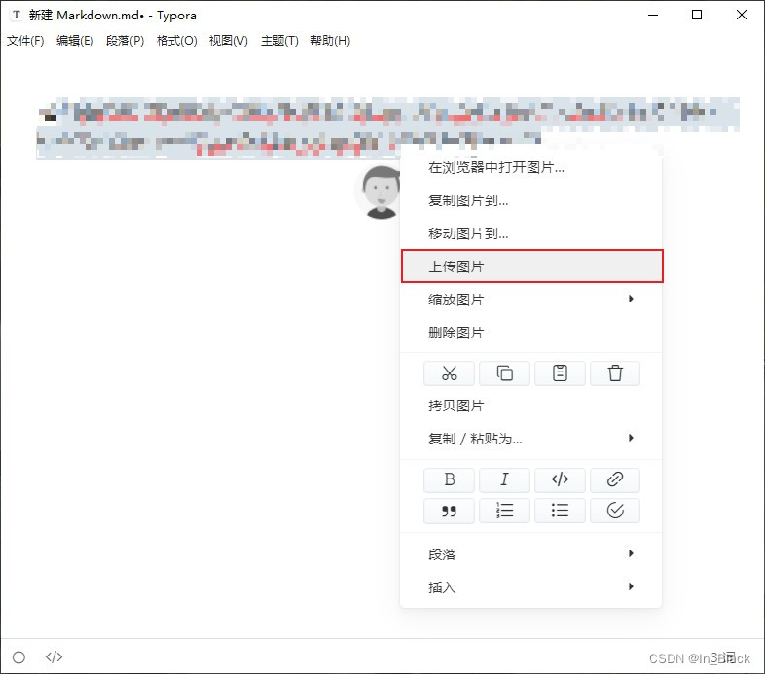Select 上传图片 menu entry
765x674 pixels.
click(531, 266)
